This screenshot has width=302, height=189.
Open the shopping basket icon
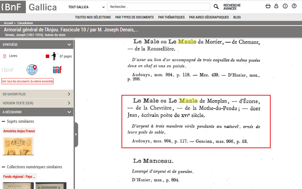point(268,6)
